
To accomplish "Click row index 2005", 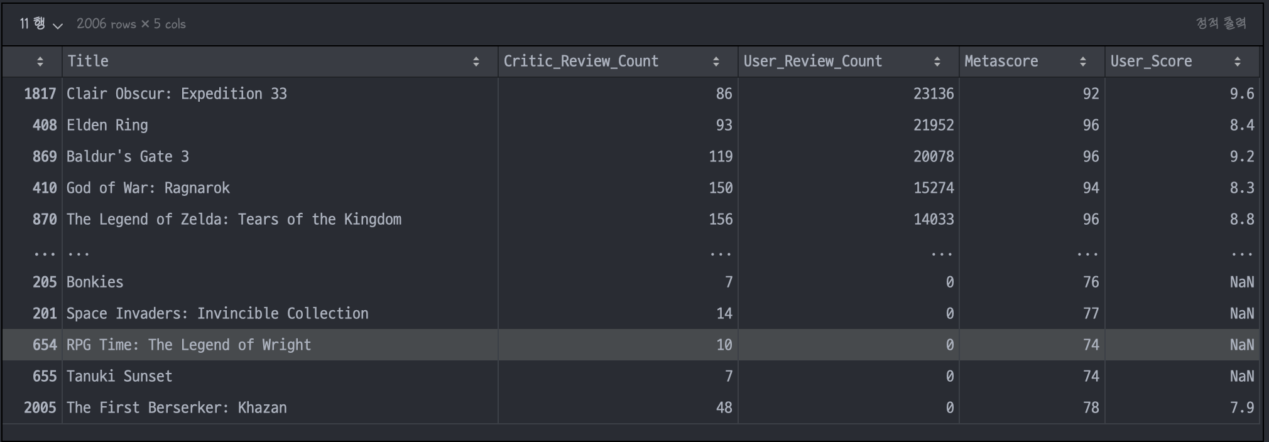I will (40, 407).
